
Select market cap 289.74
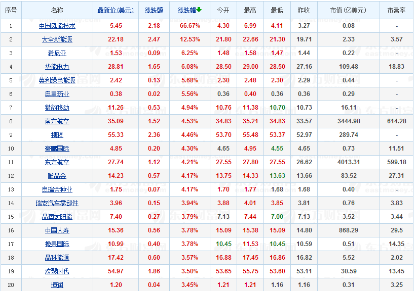tap(348, 135)
